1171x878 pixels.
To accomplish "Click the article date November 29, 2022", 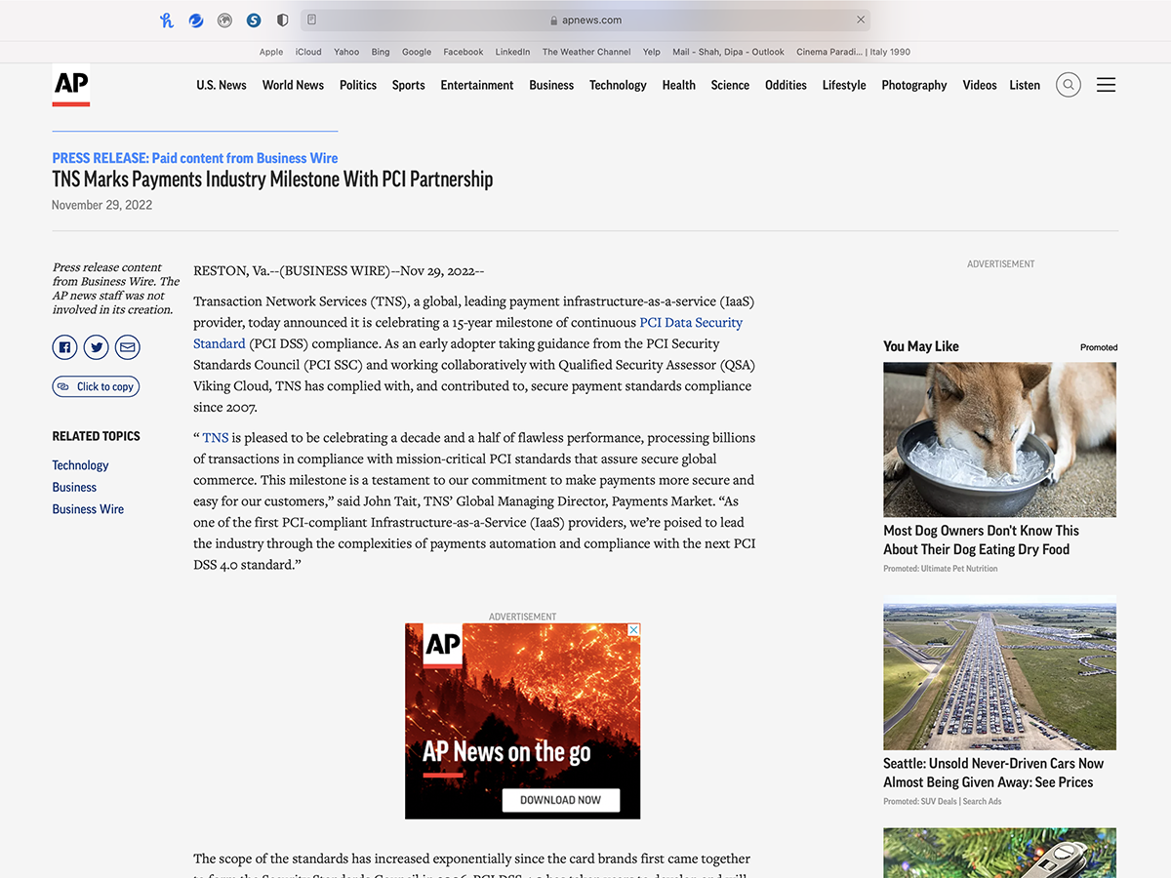I will coord(102,205).
